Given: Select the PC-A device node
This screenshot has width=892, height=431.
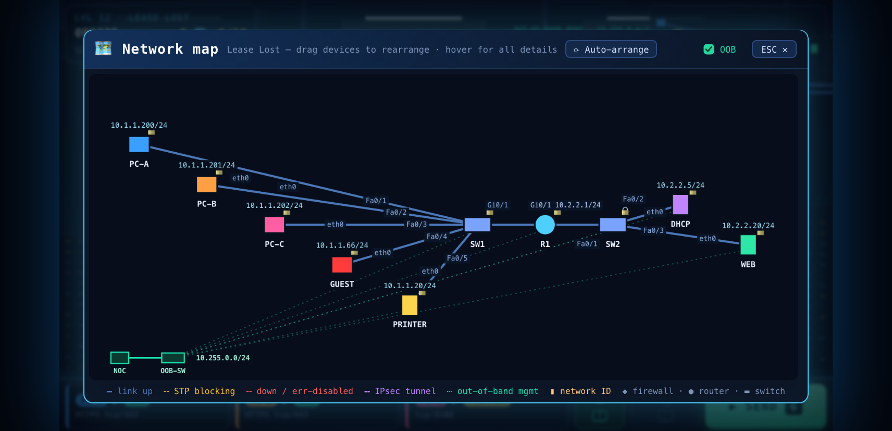Looking at the screenshot, I should (x=139, y=144).
